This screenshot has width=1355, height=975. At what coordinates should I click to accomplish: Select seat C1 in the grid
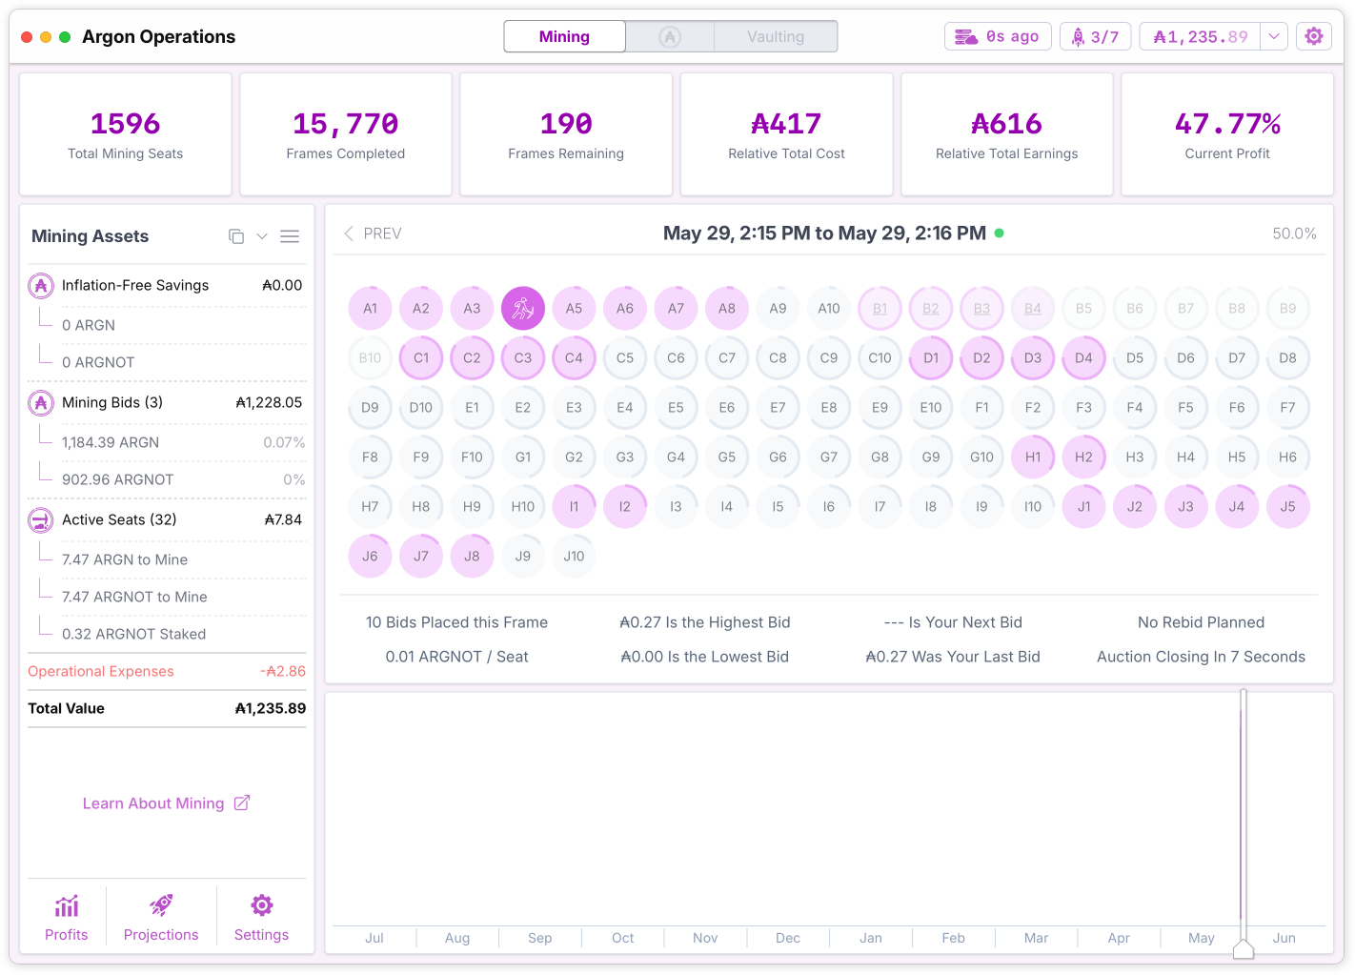pos(421,357)
